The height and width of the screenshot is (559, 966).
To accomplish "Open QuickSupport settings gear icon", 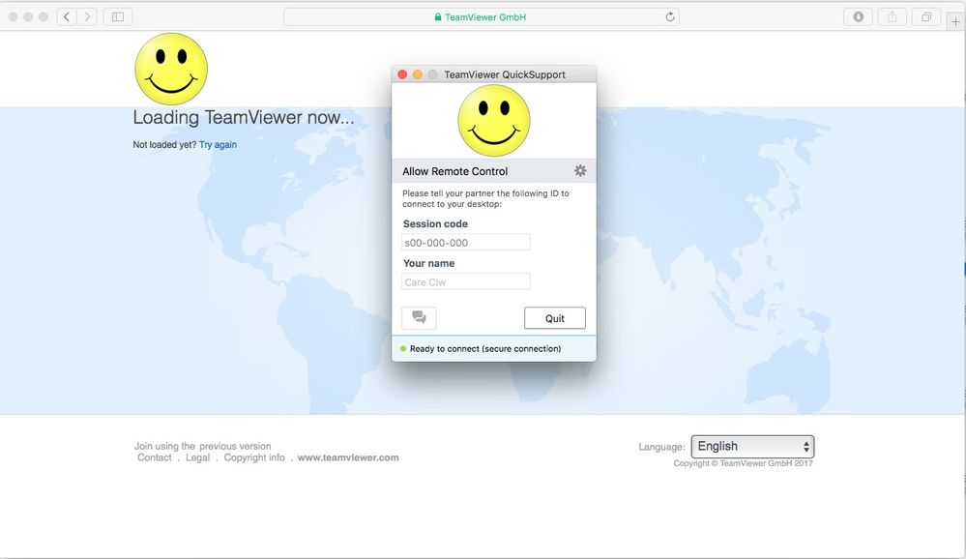I will [580, 171].
